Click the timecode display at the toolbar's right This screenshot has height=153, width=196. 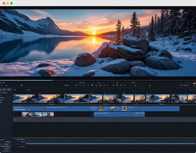[x=186, y=85]
